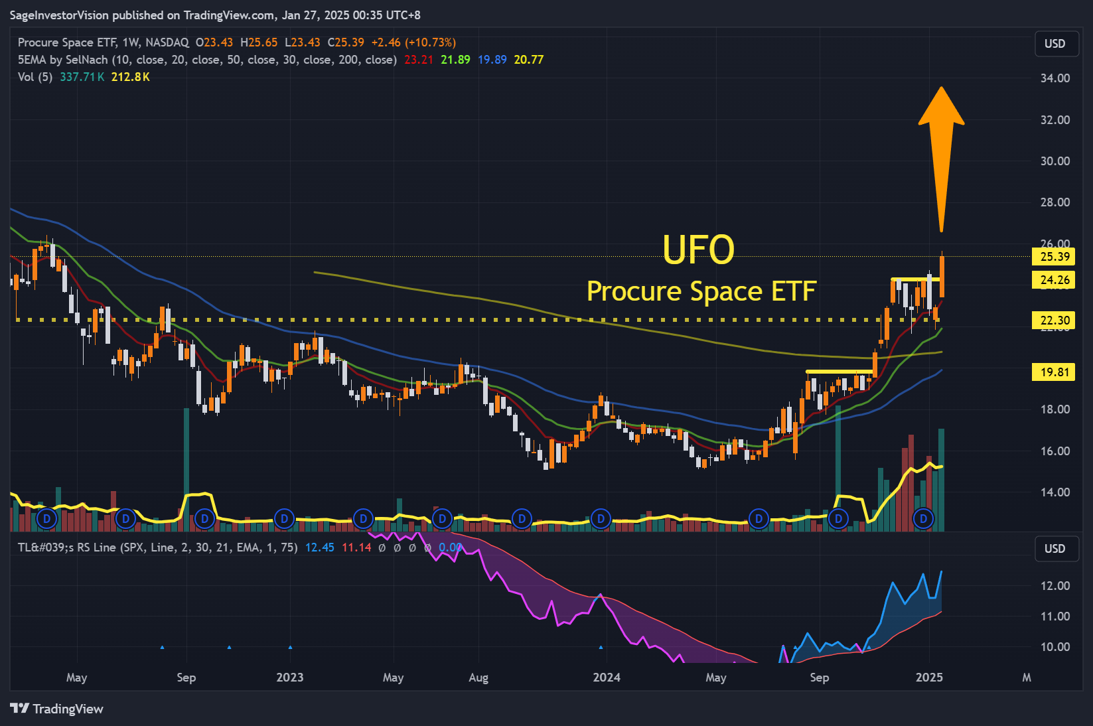Click the yellow 'Procure Space ETF' chart annotation
1093x726 pixels.
[x=701, y=291]
